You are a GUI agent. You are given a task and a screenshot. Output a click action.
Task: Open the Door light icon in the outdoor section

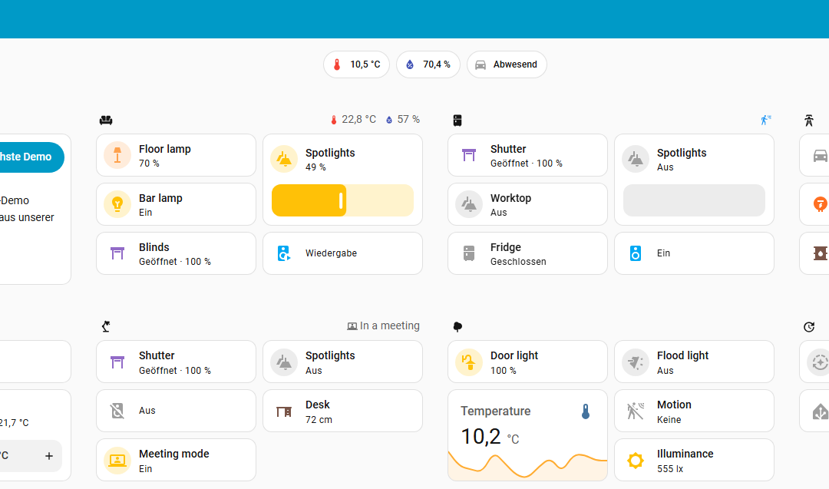point(468,362)
